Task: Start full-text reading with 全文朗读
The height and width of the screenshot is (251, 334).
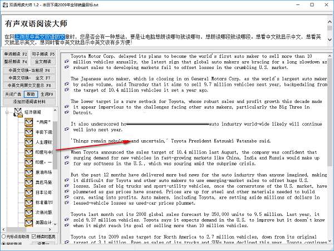Action: point(43,62)
